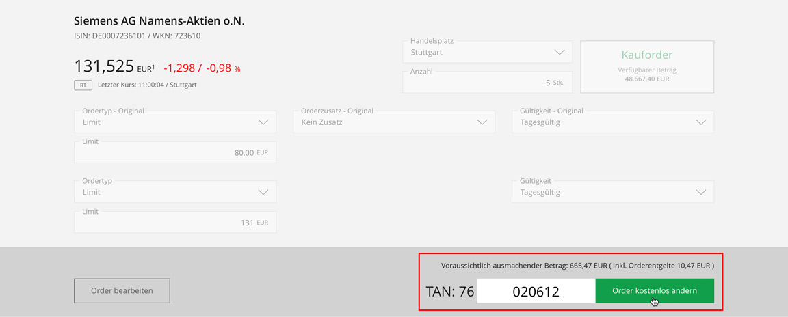Click the red change -1,298 / -0,98 %
The height and width of the screenshot is (317, 788).
(x=202, y=69)
